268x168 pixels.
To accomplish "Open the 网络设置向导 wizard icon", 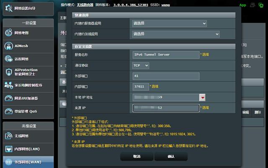I will 9,8.
